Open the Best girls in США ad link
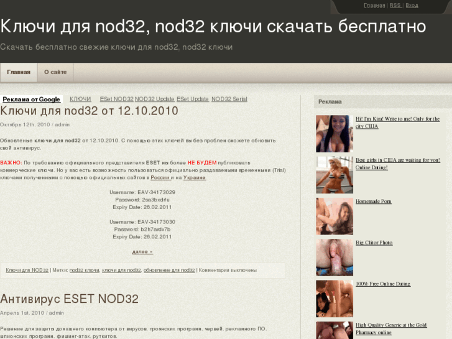 tap(397, 164)
